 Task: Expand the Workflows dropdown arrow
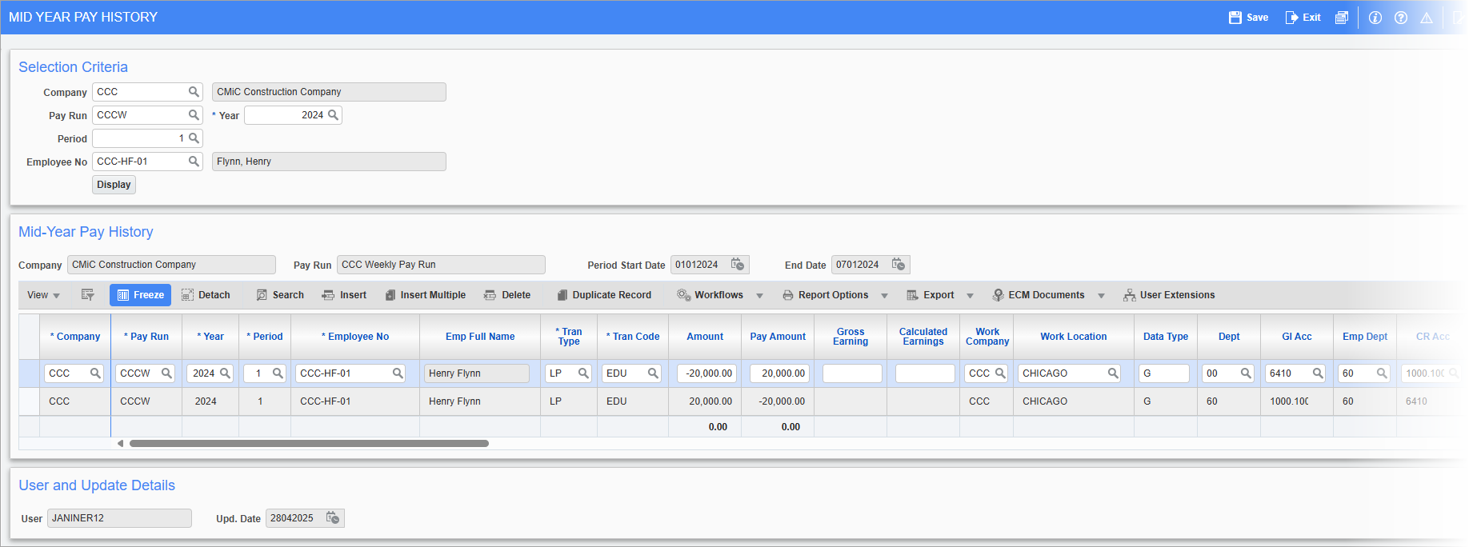760,296
